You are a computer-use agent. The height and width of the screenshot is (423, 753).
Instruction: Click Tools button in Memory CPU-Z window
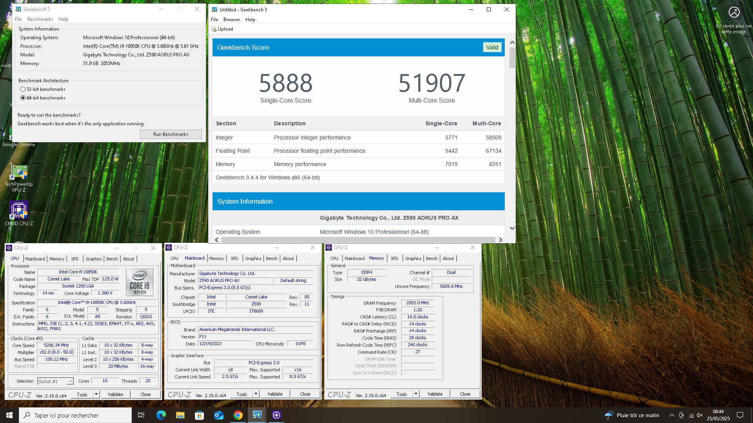[402, 394]
